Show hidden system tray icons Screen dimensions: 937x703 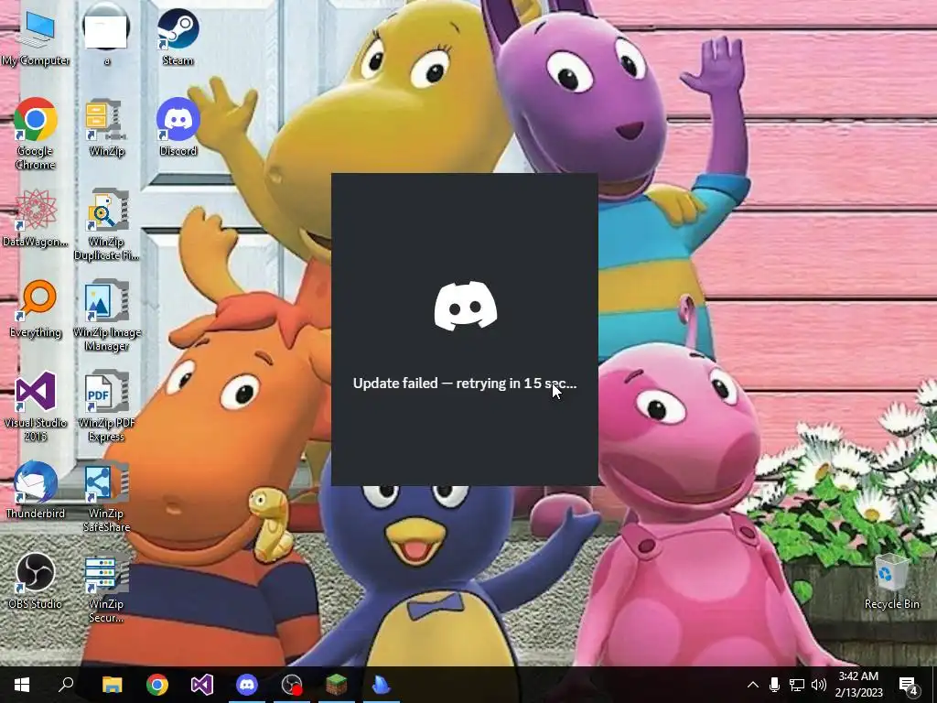753,685
